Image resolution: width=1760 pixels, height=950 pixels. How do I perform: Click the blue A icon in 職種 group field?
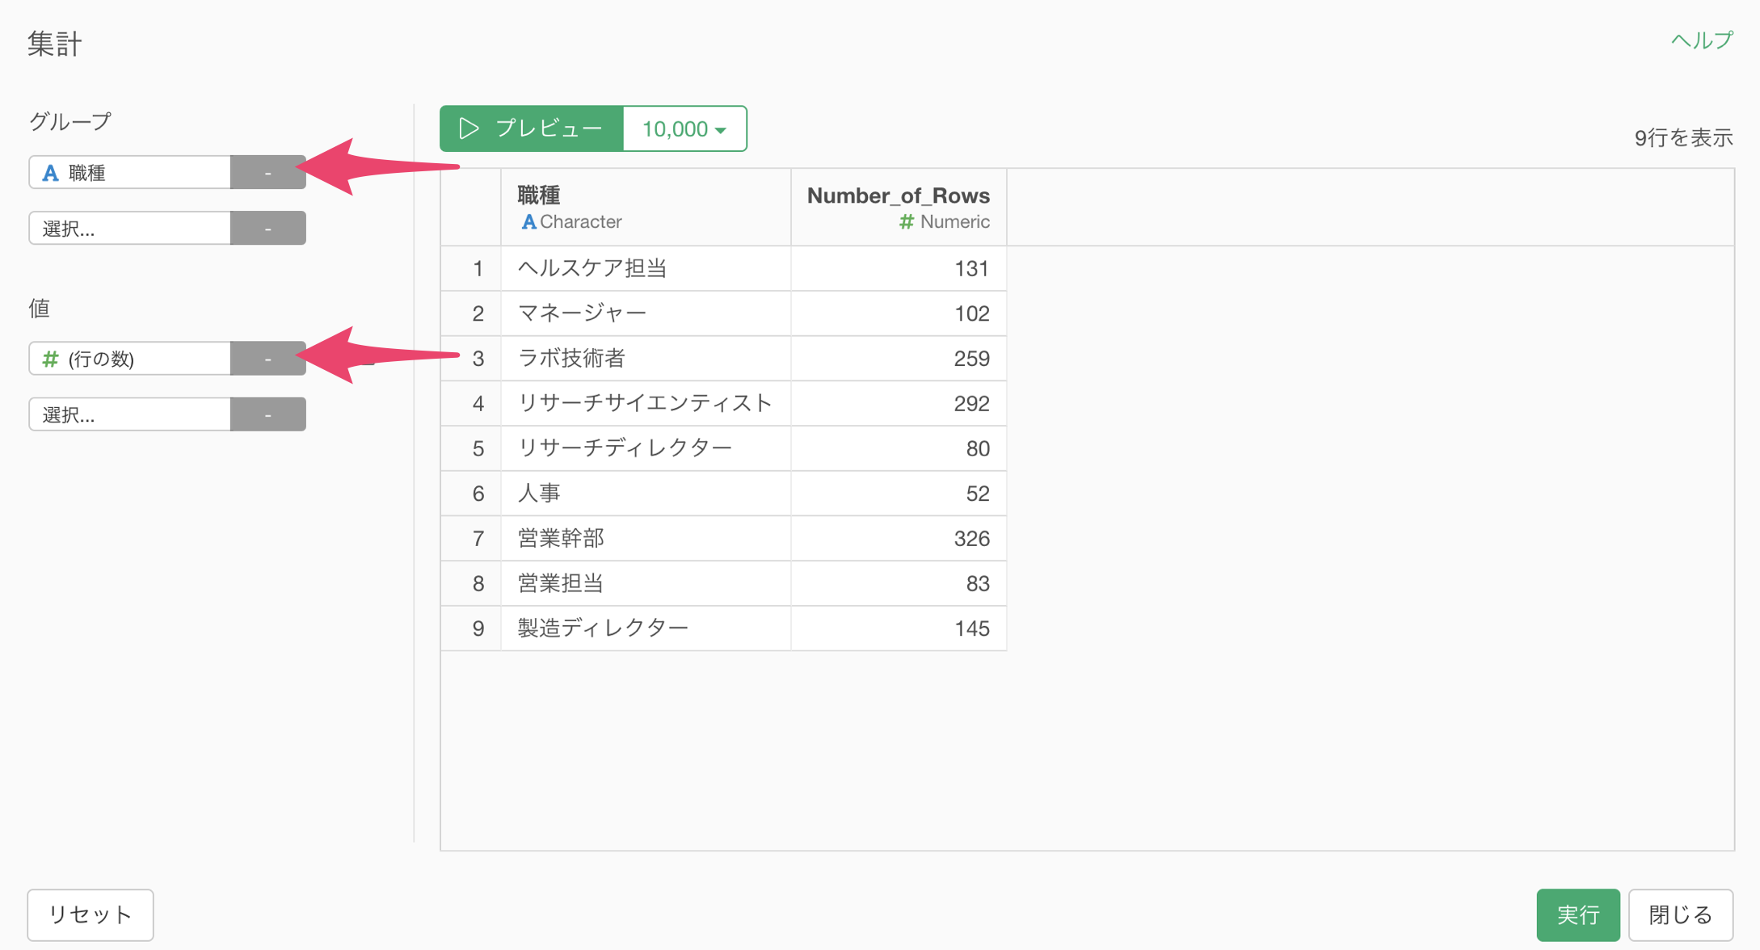pos(50,173)
